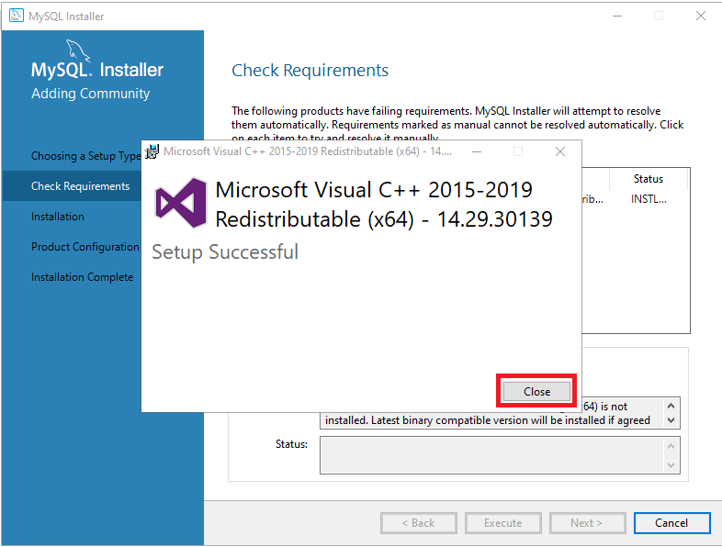Viewport: 722px width, 547px height.
Task: Cancel the MySQL installation
Action: 671,523
